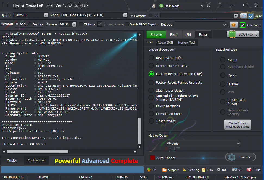Click the blue progress bar
Viewport: 264px width, 180px height.
(72, 170)
